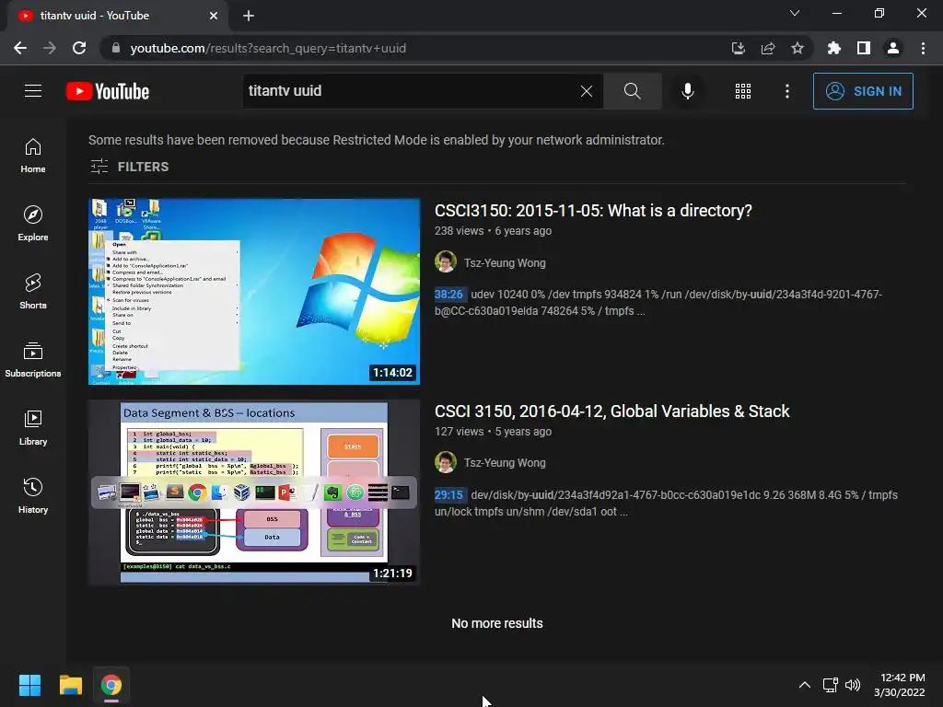Click channel avatar of directory video
This screenshot has width=943, height=707.
[x=446, y=262]
